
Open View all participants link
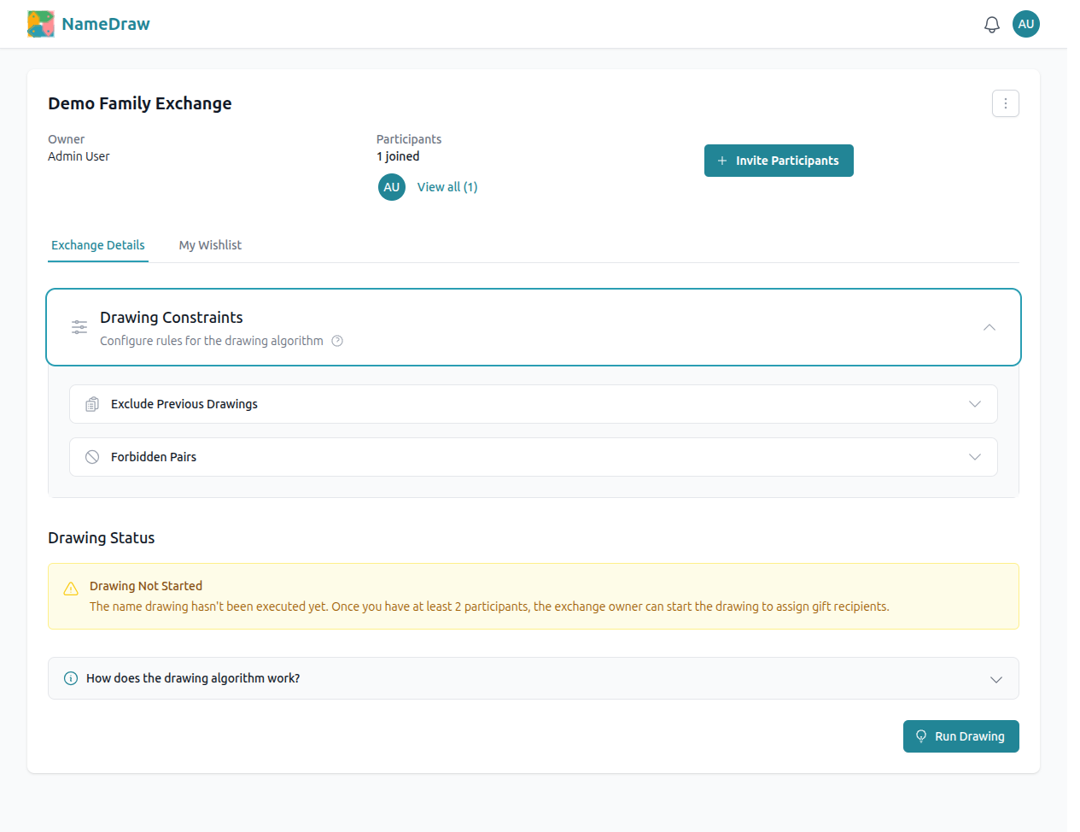pyautogui.click(x=447, y=186)
